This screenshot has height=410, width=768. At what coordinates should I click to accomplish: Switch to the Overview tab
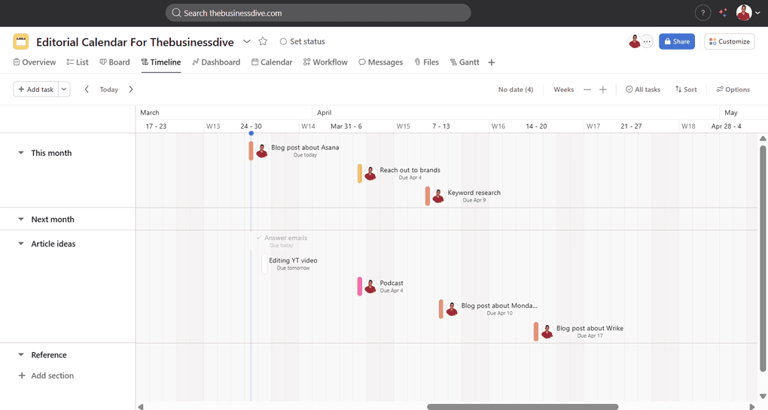[35, 62]
